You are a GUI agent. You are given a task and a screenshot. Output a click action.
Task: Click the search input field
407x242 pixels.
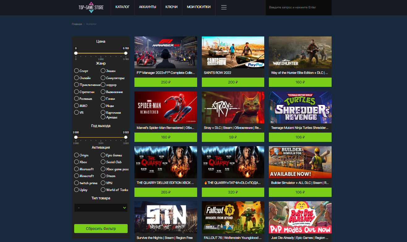298,7
